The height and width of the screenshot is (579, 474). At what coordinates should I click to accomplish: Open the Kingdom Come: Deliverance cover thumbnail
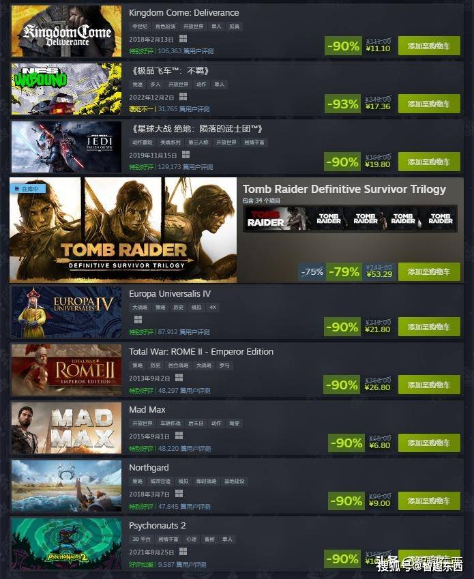point(66,31)
